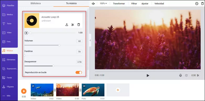
Task: Play the video in preview pane
Action: pyautogui.click(x=148, y=75)
